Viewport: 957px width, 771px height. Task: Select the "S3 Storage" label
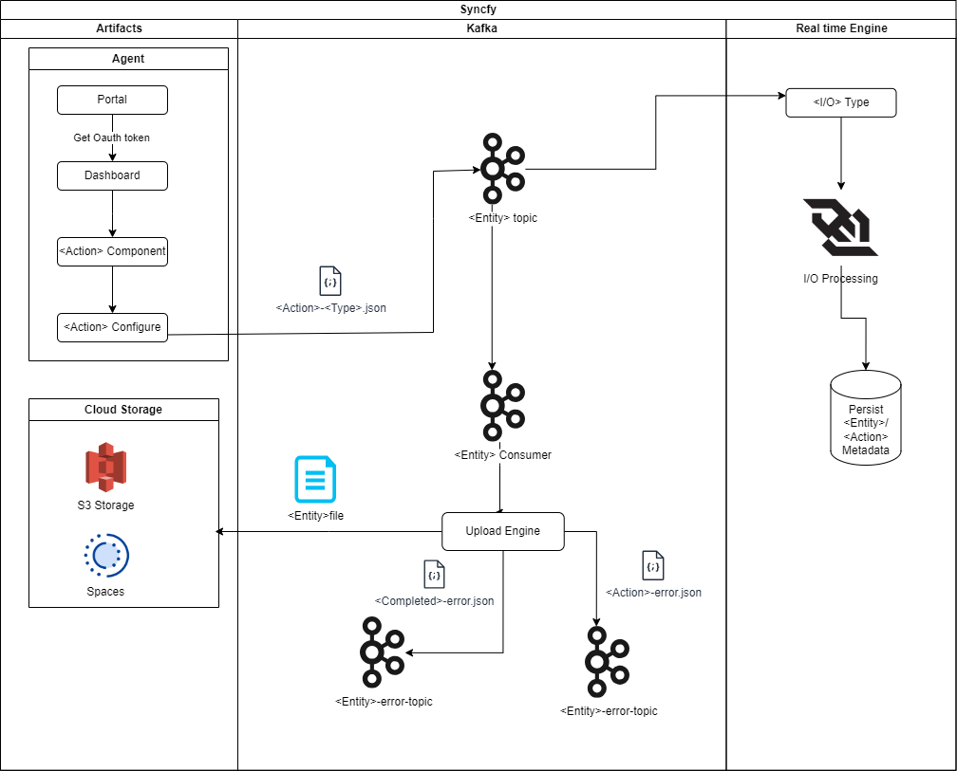(105, 505)
